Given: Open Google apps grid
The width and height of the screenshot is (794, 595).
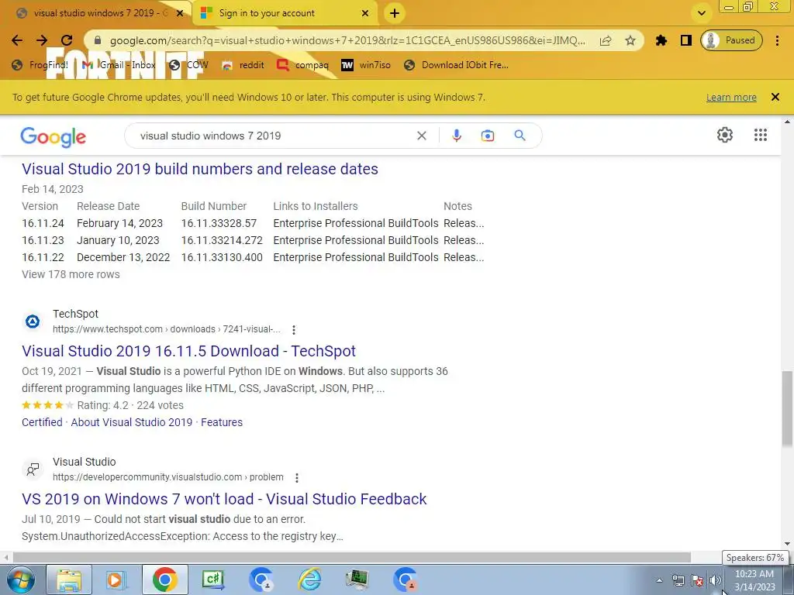Looking at the screenshot, I should [x=760, y=135].
